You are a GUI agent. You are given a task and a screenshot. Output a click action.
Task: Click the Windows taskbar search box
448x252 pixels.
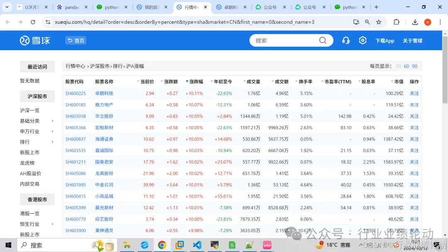click(67, 245)
